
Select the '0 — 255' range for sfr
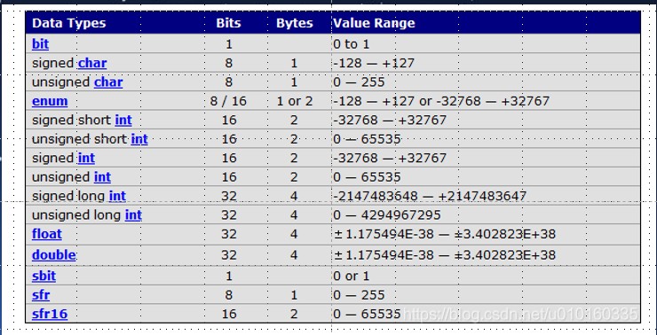click(x=359, y=295)
